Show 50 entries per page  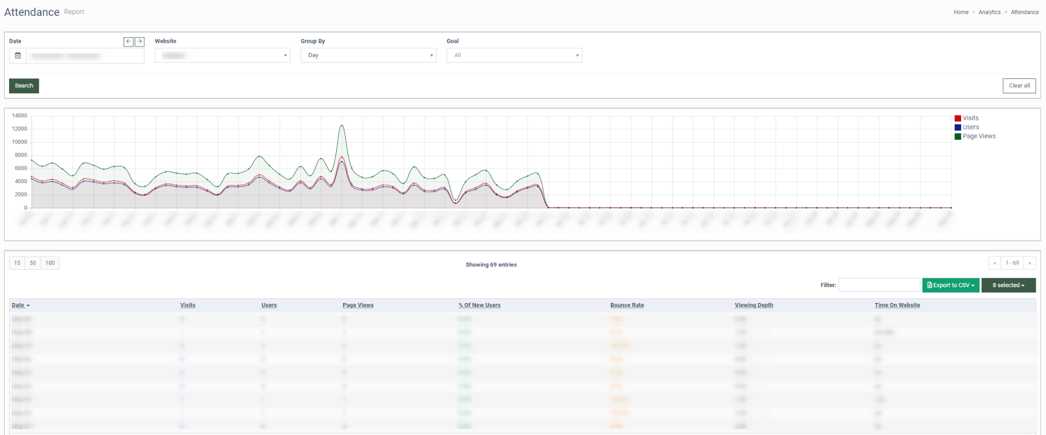33,263
